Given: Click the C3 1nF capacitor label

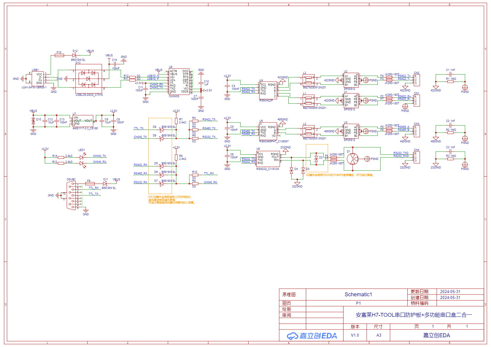Looking at the screenshot, I should pyautogui.click(x=450, y=147).
